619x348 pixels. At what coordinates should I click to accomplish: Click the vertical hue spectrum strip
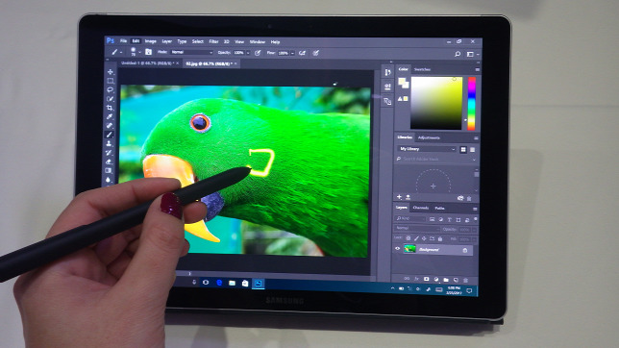(x=472, y=104)
